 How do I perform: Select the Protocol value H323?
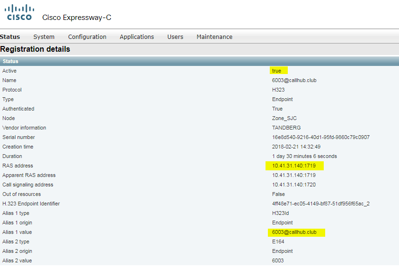tap(278, 90)
